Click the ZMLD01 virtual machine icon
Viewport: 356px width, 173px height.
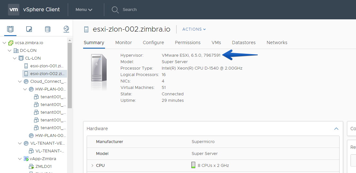[31, 167]
